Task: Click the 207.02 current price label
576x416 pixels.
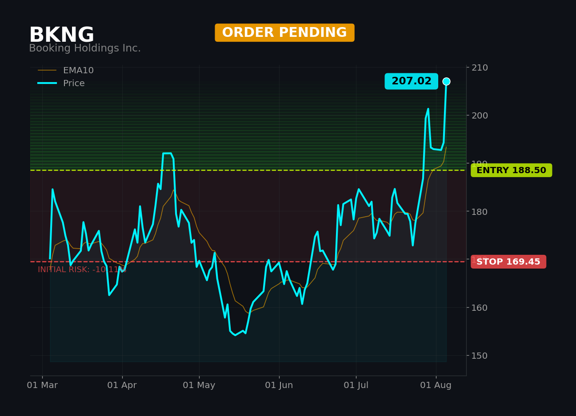Action: (411, 81)
